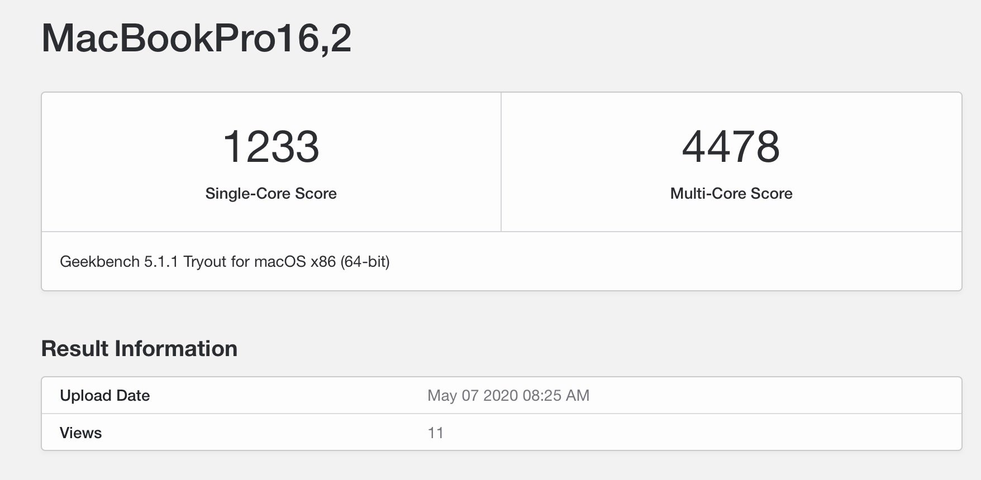The image size is (981, 480).
Task: Click the Result Information section heading
Action: click(x=139, y=348)
